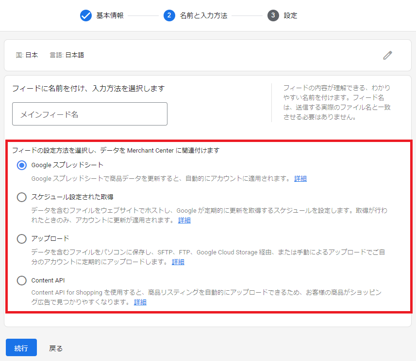This screenshot has width=416, height=361.
Task: Open 詳細 link for Google スプレッドシート
Action: (300, 179)
